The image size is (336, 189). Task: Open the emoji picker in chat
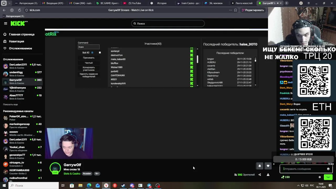(x=328, y=169)
